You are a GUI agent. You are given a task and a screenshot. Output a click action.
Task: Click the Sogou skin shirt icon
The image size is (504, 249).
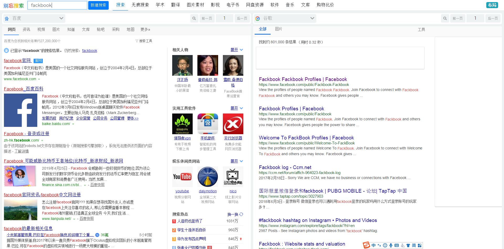click(408, 245)
